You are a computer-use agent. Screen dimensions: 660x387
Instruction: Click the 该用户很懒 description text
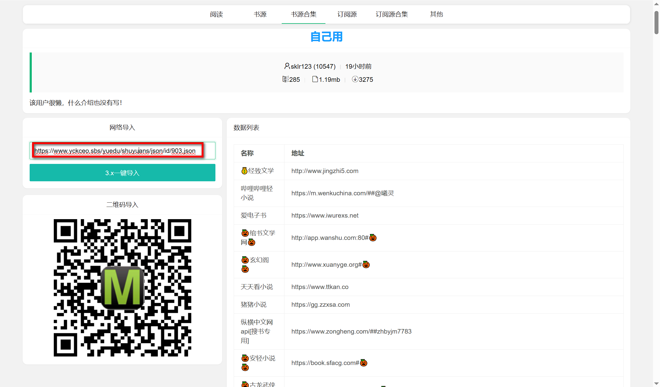tap(76, 103)
